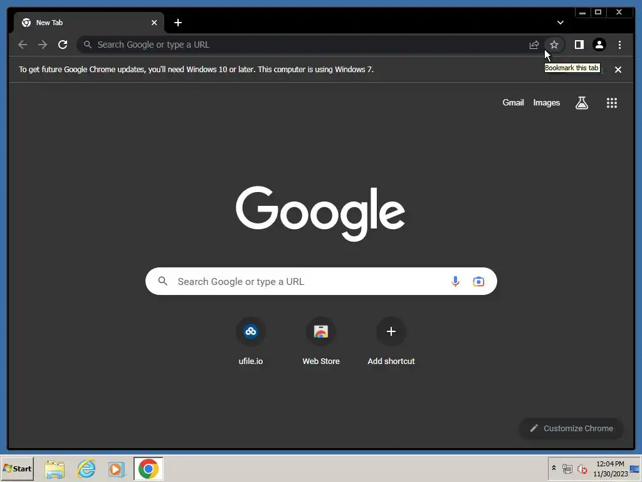Open the Web Store shortcut
The width and height of the screenshot is (642, 482).
(321, 341)
